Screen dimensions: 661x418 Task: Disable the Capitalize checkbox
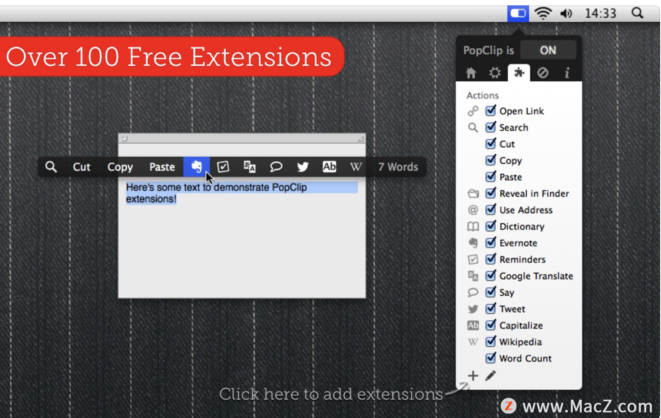[491, 325]
